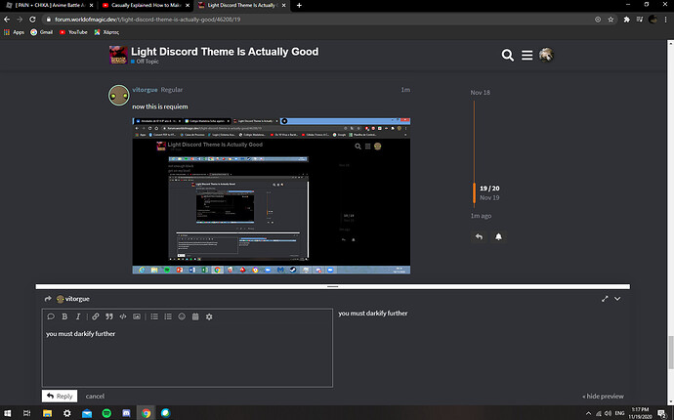Open Windows Start menu
674x420 pixels.
tap(7, 413)
